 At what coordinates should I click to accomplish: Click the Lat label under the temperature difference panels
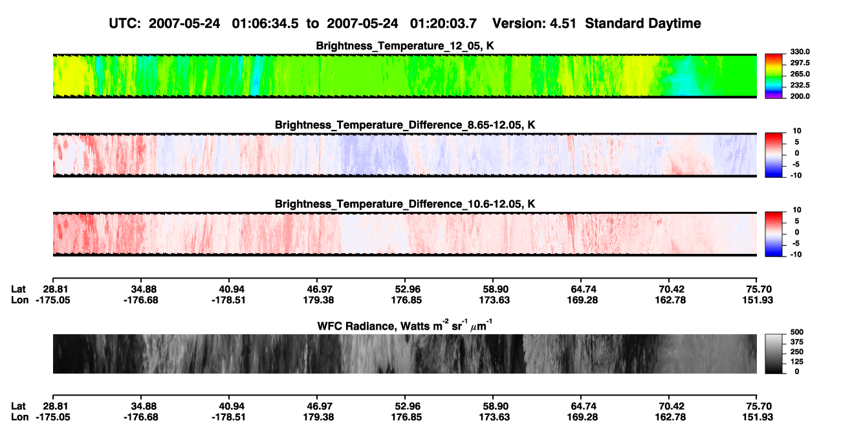coord(18,289)
